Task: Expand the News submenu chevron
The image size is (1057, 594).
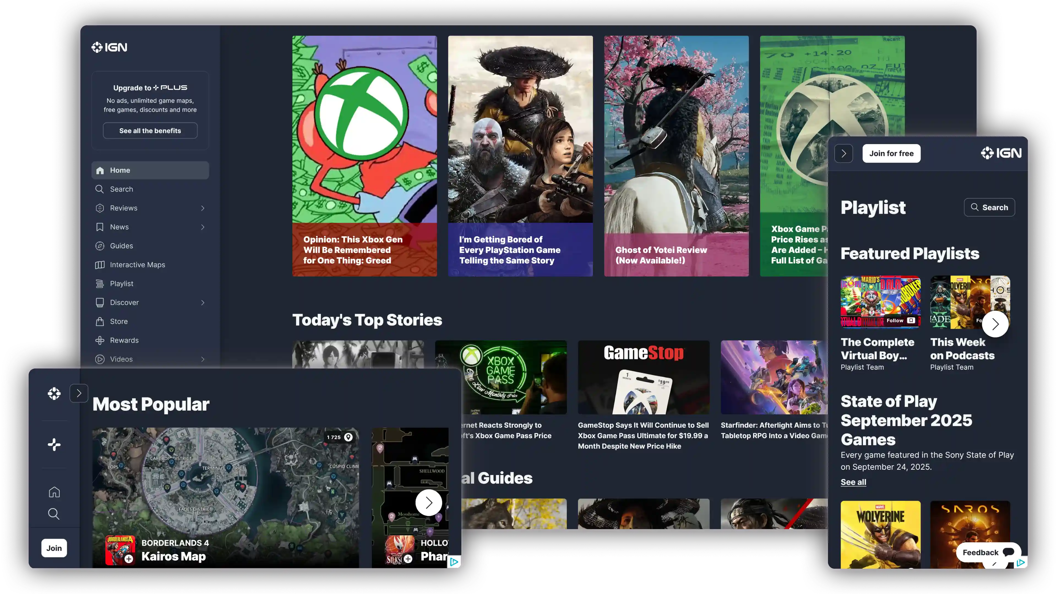Action: (x=203, y=227)
